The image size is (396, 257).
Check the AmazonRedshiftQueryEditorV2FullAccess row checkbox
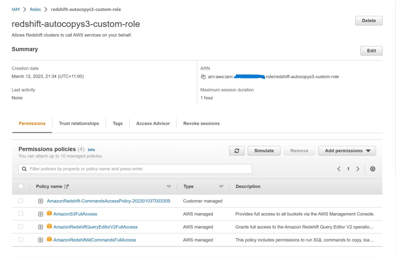[x=21, y=226]
